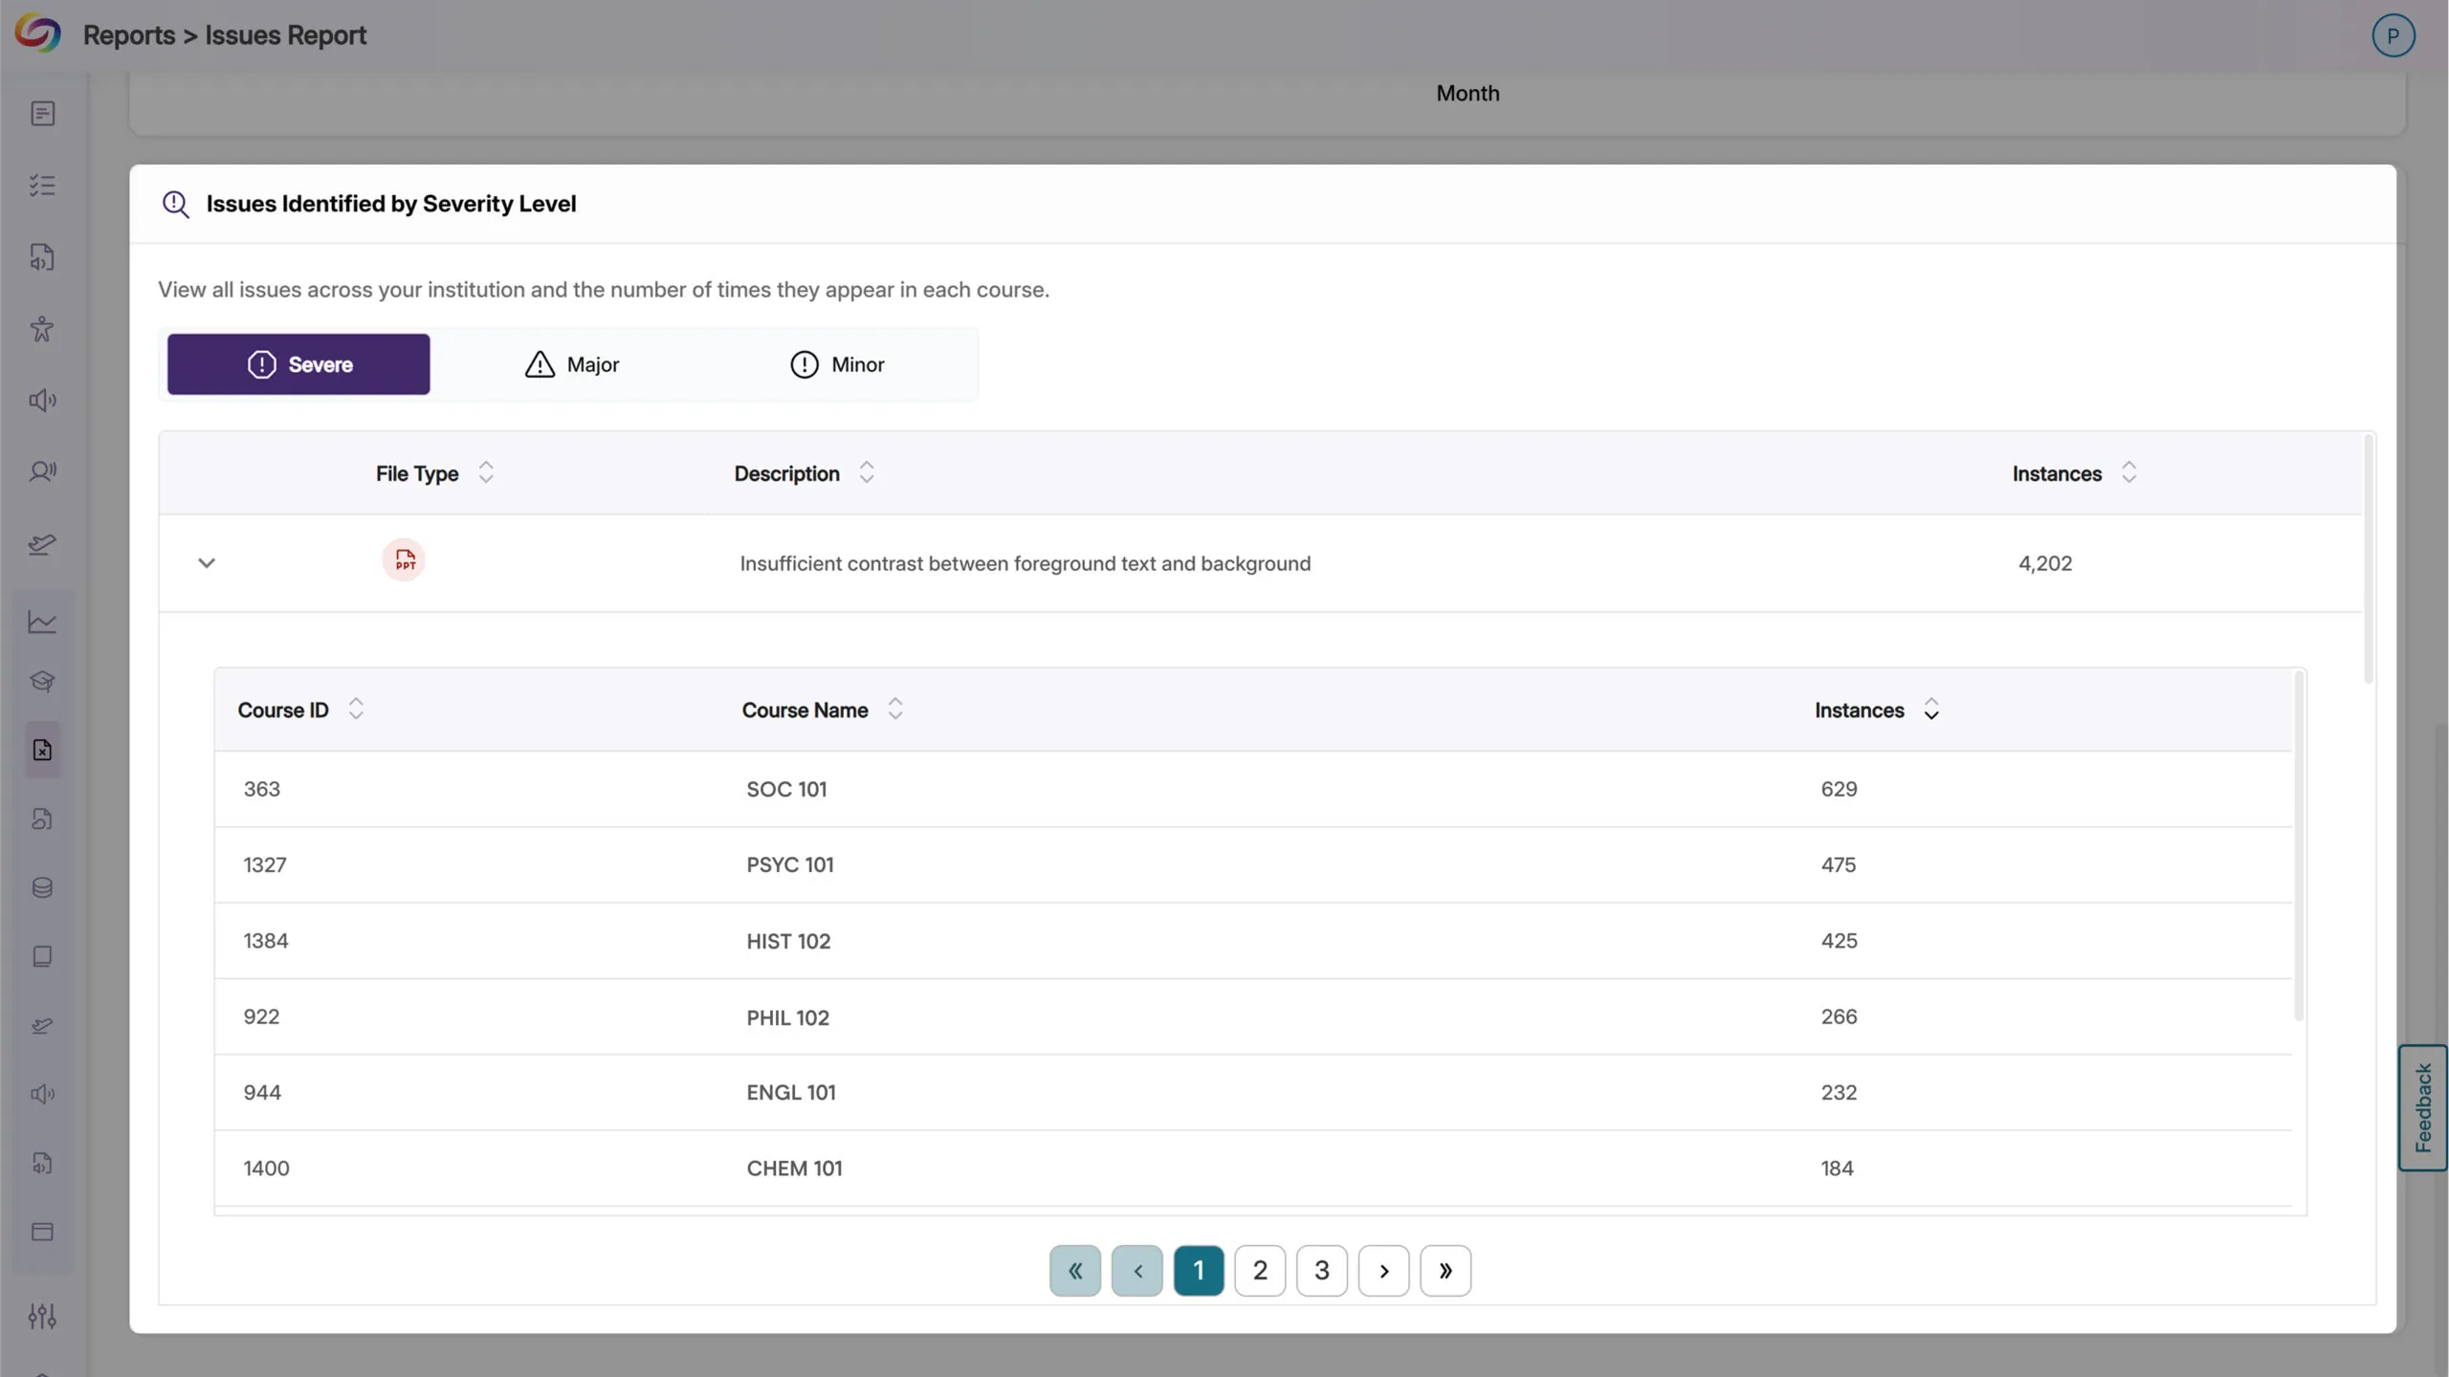Sort main table by File Type
The width and height of the screenshot is (2449, 1377).
486,472
